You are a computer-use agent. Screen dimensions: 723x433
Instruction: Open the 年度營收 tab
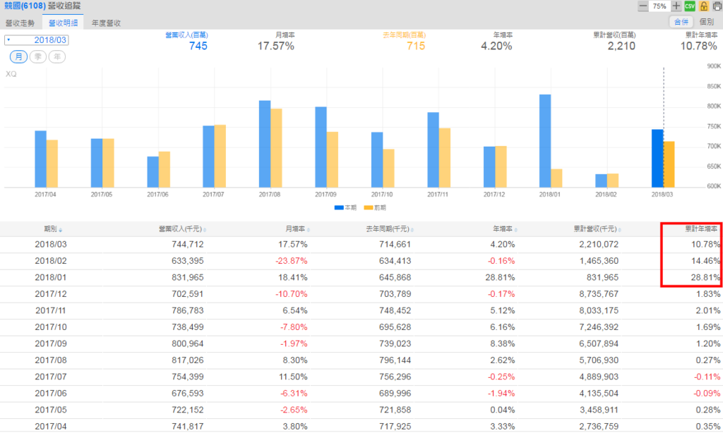106,23
